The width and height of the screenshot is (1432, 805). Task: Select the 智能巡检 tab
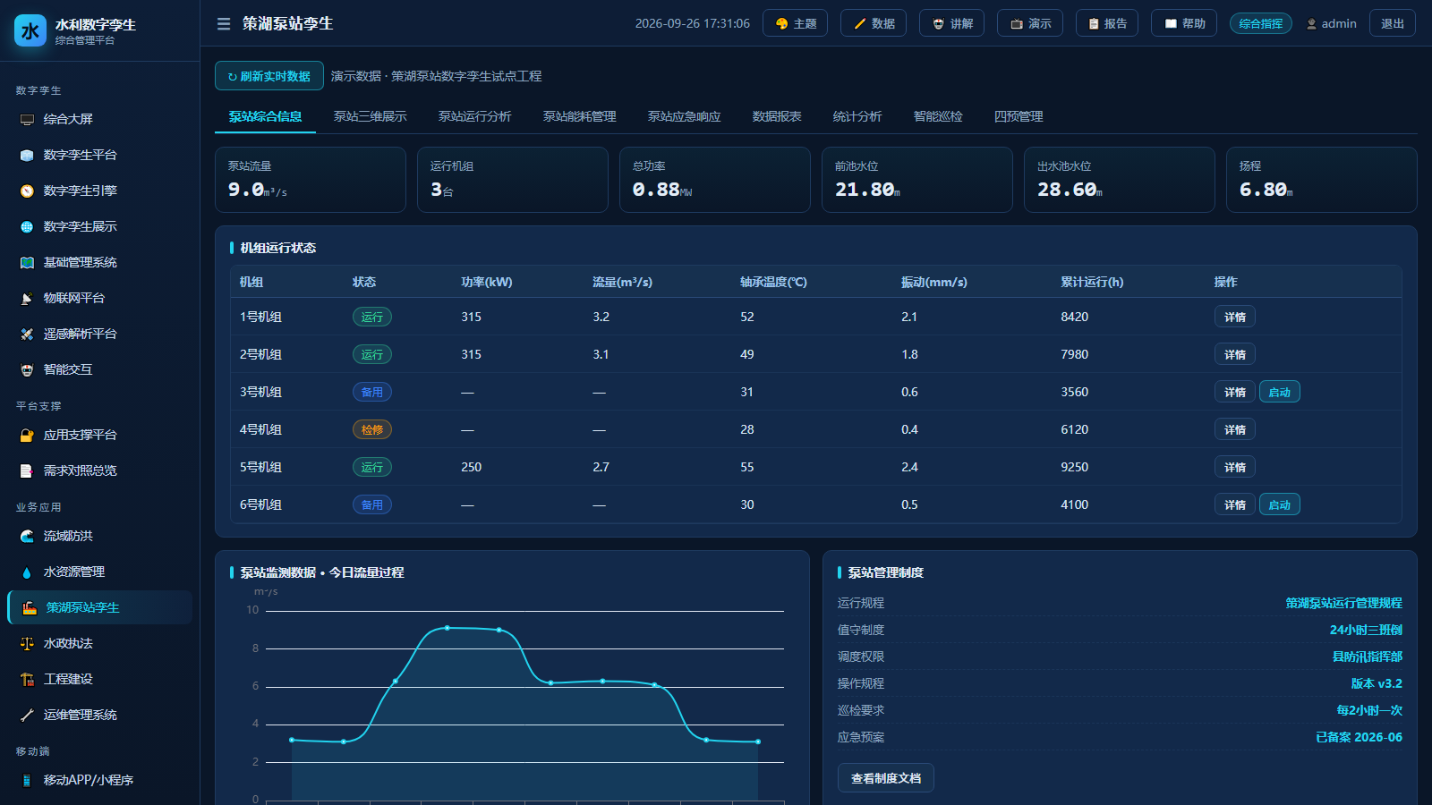(x=938, y=116)
